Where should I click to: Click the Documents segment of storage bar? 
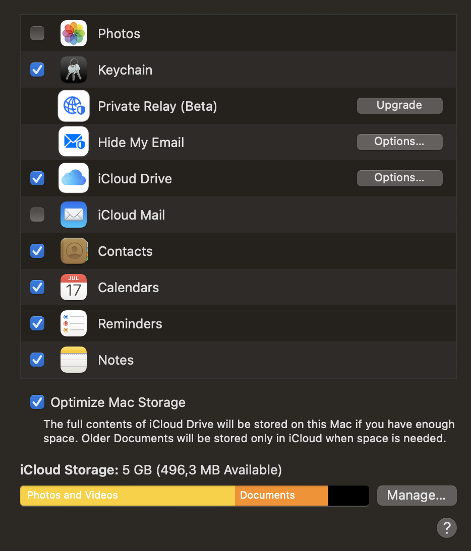point(281,496)
